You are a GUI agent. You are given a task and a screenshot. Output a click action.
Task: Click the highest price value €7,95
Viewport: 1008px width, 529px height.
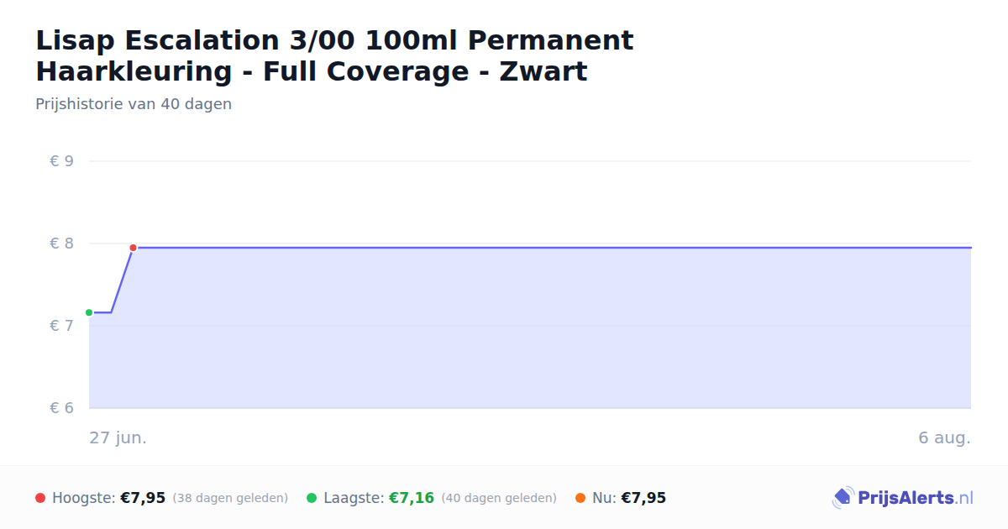[143, 498]
